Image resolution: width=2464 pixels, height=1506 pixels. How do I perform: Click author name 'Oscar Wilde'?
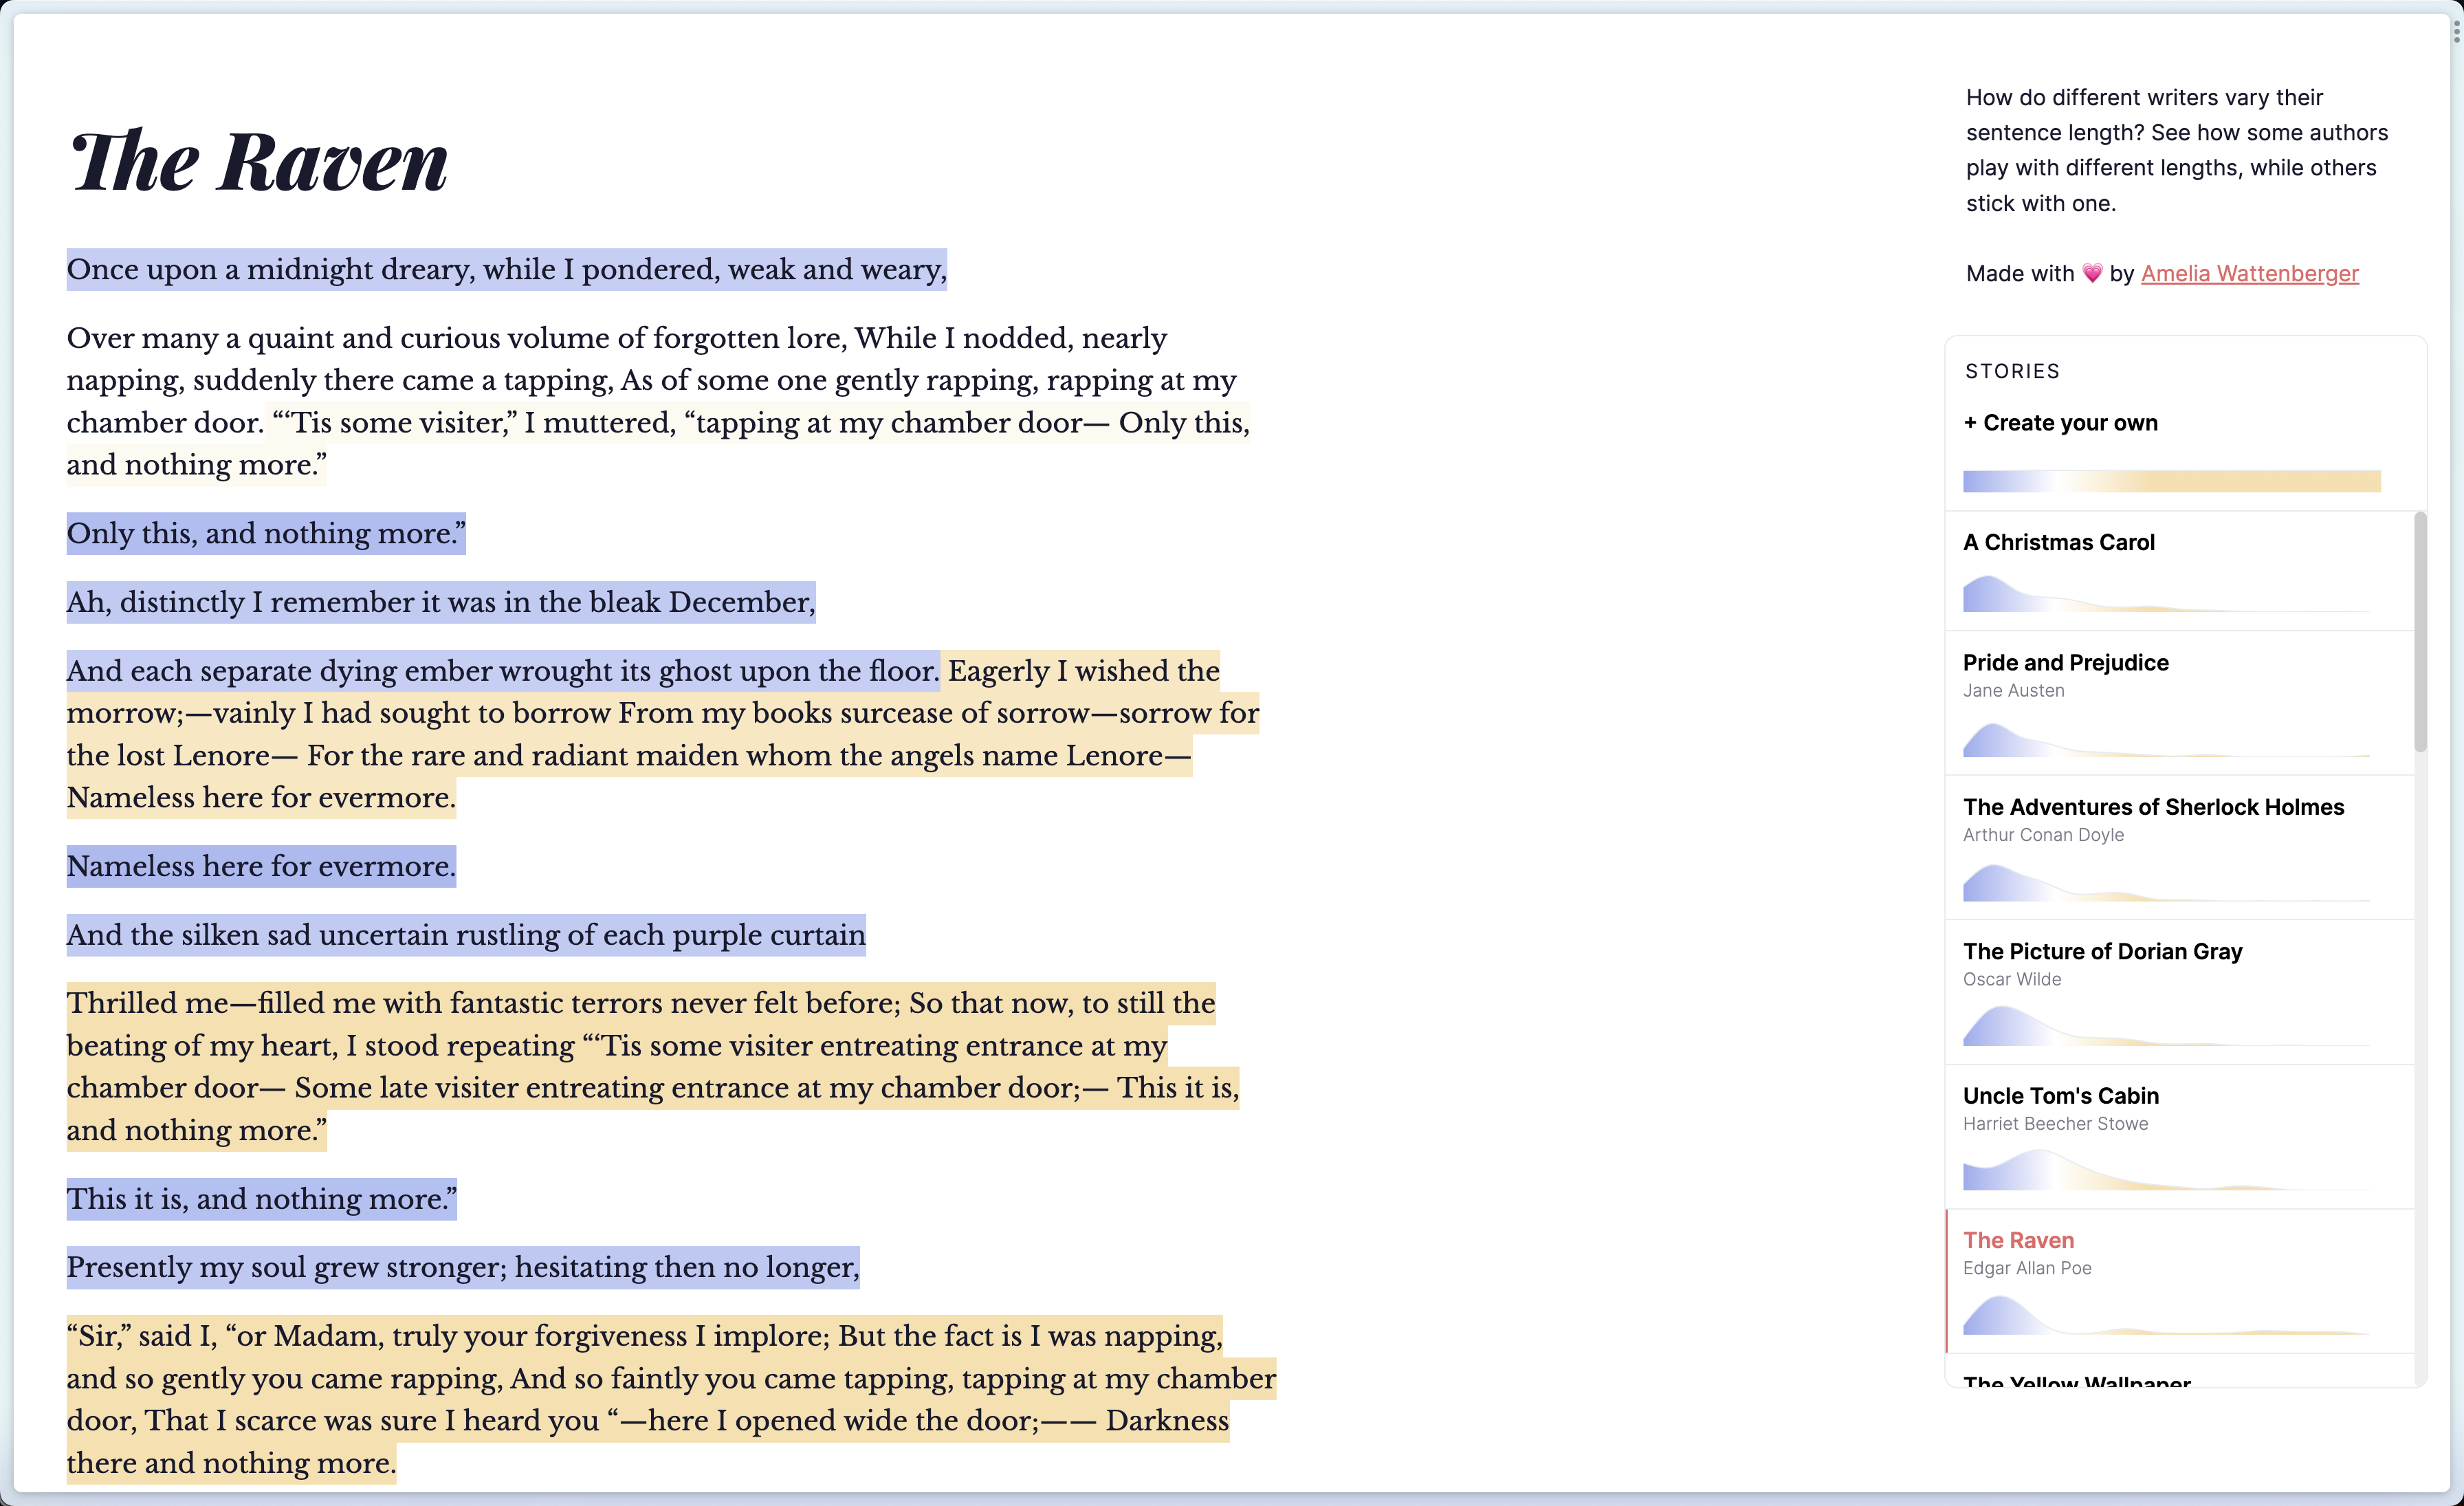tap(2012, 979)
